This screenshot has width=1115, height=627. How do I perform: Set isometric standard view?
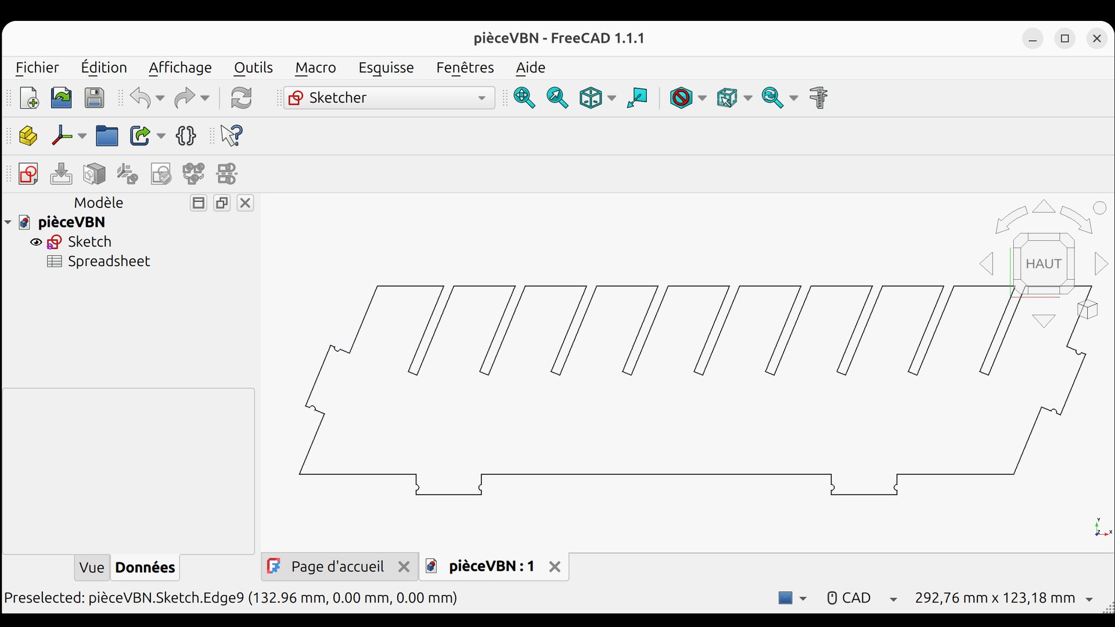point(591,98)
